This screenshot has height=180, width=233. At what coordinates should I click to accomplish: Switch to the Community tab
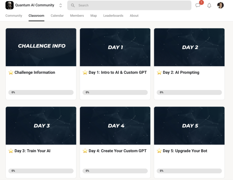click(x=14, y=16)
